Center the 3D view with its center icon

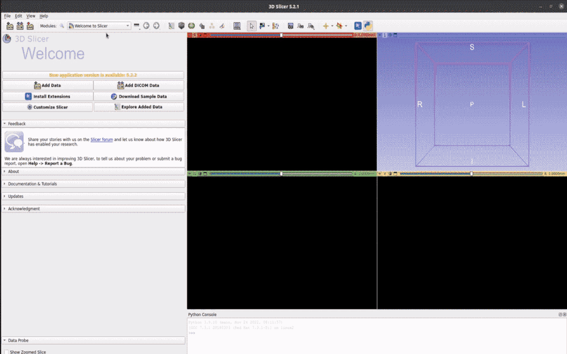click(390, 35)
